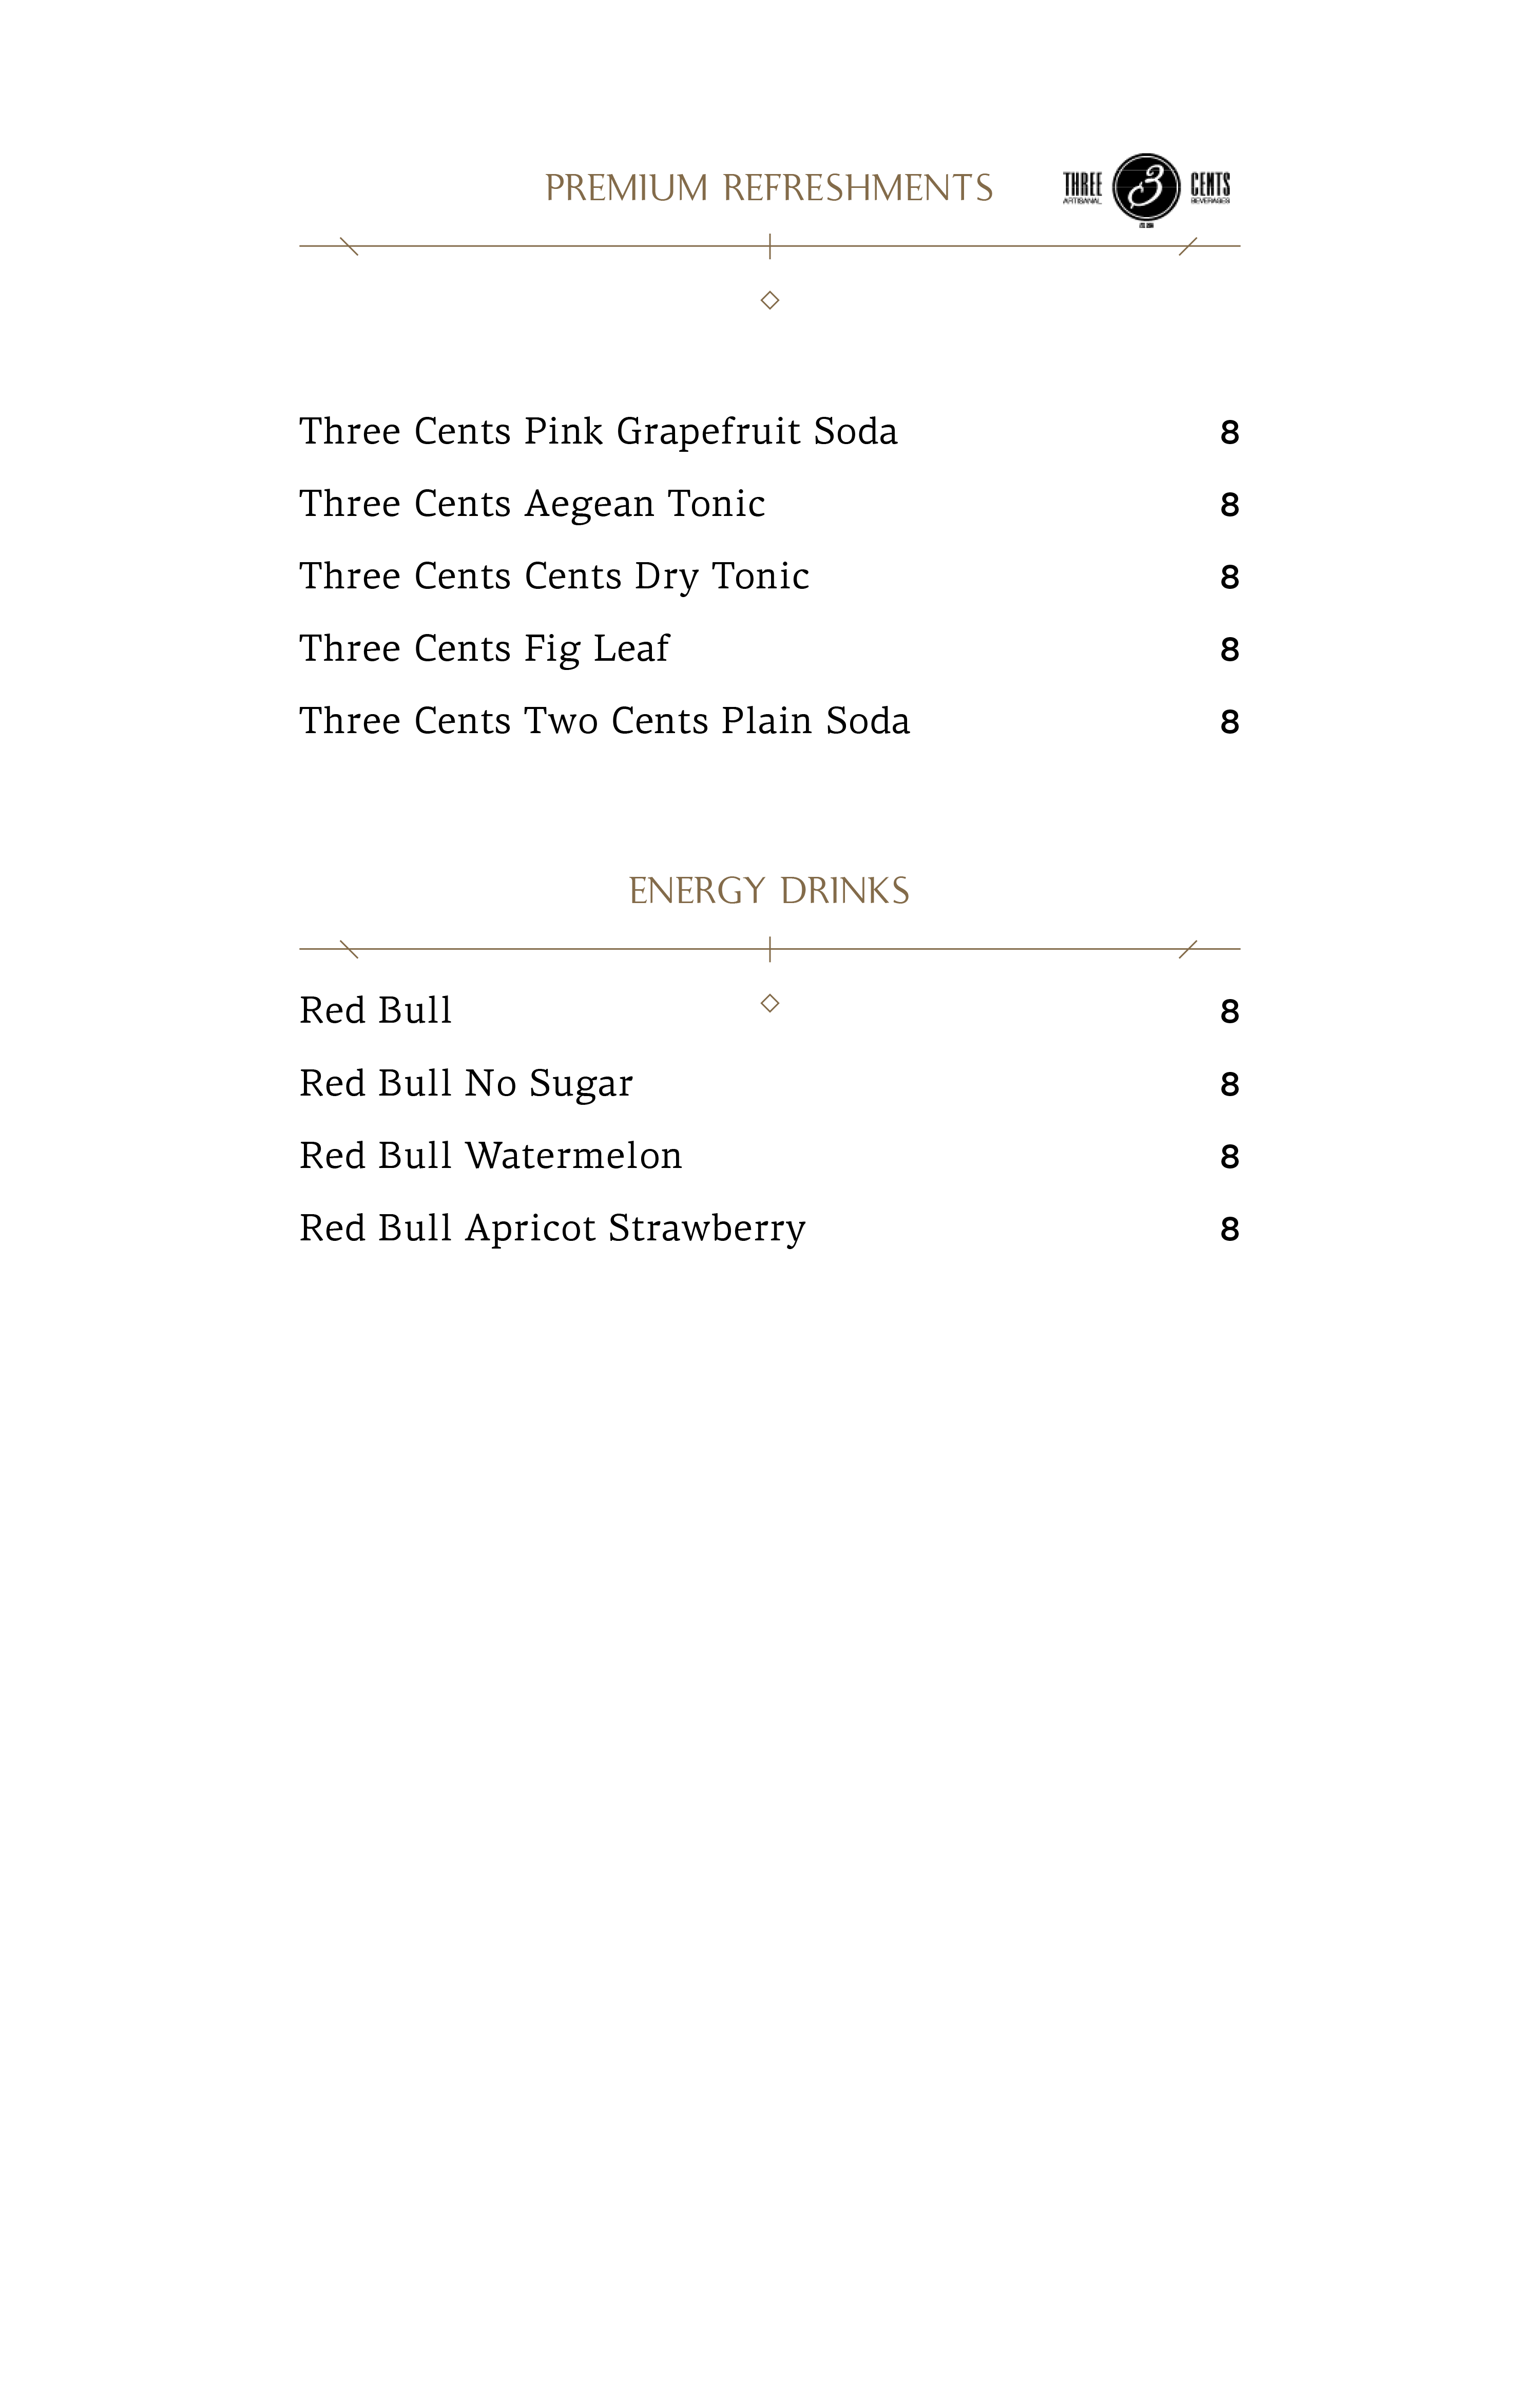Select Three Cents Cents Dry Tonic
This screenshot has width=1540, height=2396.
(554, 577)
